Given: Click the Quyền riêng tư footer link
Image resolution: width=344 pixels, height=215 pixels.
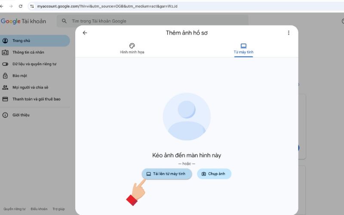Looking at the screenshot, I should [x=15, y=209].
